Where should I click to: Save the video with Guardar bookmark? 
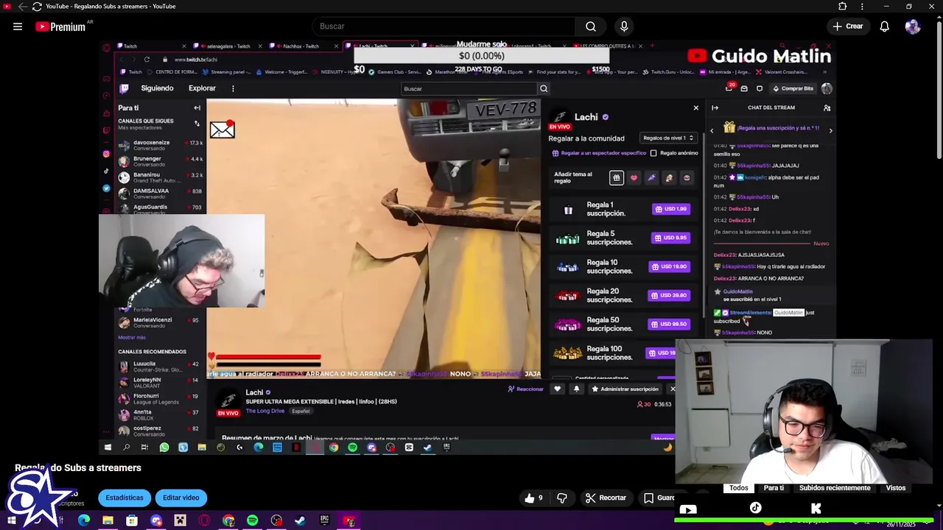coord(658,498)
